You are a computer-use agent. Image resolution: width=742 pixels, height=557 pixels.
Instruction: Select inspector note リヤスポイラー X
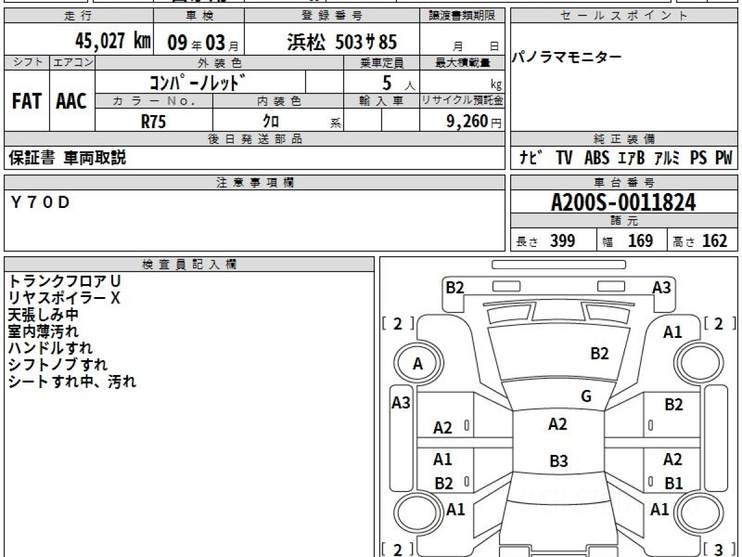(x=64, y=298)
